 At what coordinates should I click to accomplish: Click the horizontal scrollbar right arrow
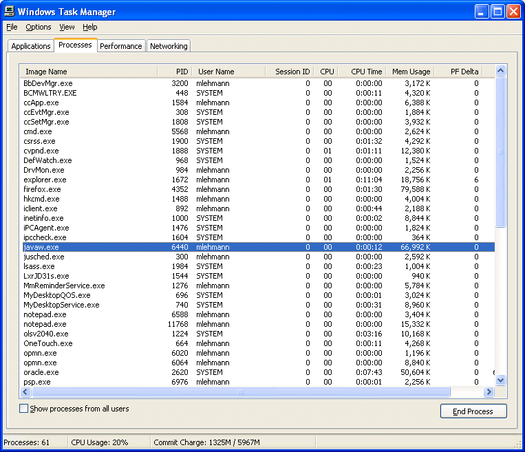click(489, 391)
